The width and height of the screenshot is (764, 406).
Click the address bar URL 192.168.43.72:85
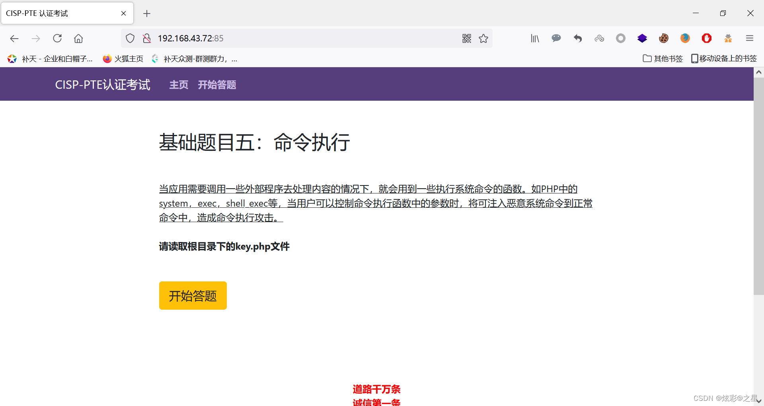point(191,38)
